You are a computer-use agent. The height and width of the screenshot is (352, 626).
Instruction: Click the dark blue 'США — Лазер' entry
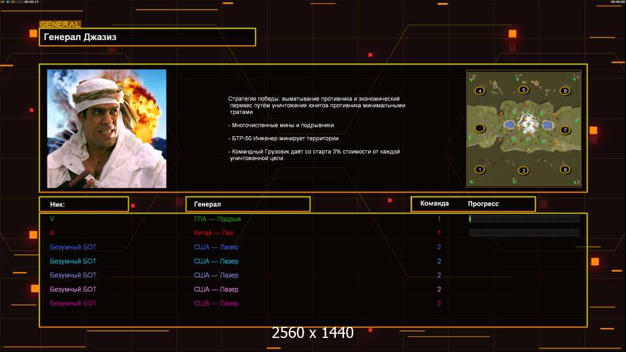[x=216, y=247]
